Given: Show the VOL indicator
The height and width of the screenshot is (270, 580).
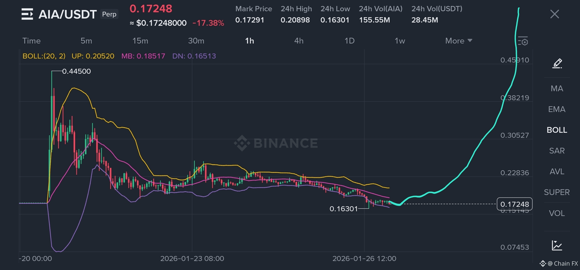Looking at the screenshot, I should (x=557, y=213).
